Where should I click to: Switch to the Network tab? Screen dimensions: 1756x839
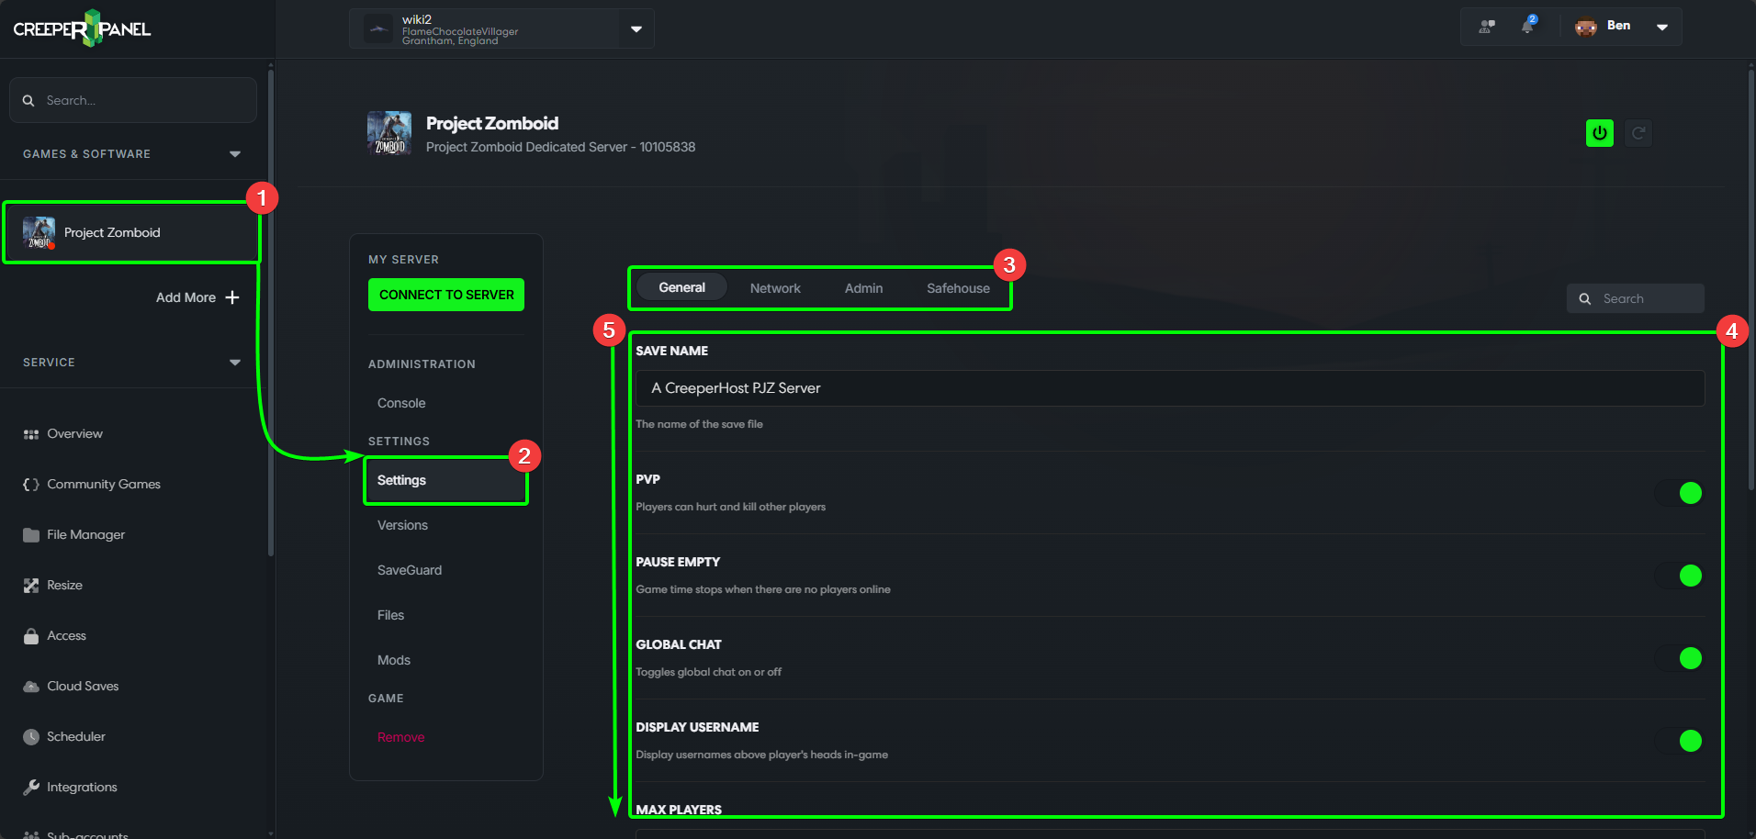tap(775, 288)
